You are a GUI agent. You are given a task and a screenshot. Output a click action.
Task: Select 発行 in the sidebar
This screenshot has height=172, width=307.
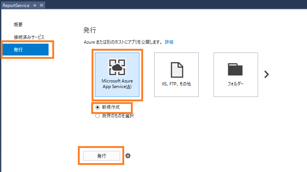point(26,50)
